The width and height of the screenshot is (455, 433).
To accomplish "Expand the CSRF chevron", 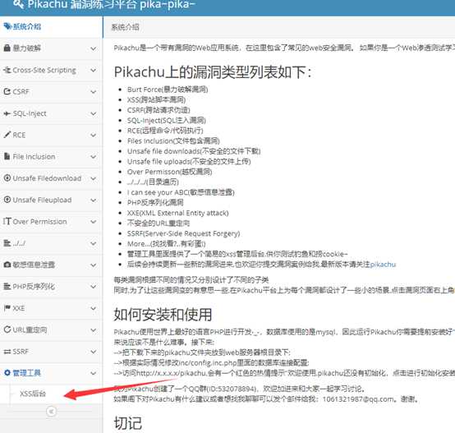I will click(x=93, y=92).
